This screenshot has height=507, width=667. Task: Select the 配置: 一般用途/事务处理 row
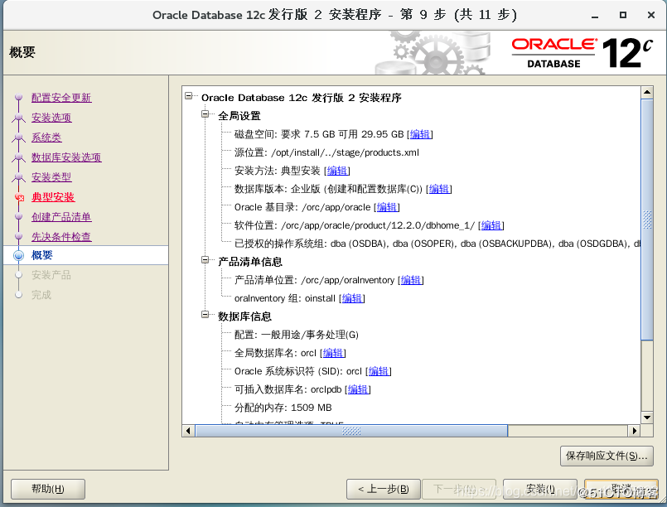click(297, 335)
